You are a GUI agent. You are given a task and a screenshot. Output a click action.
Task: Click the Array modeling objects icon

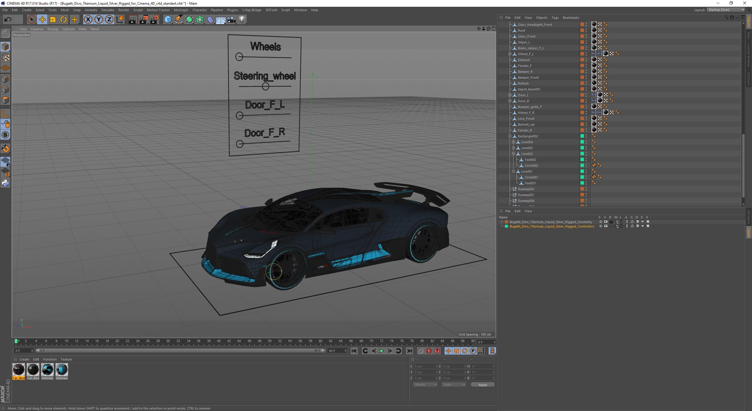tap(200, 20)
